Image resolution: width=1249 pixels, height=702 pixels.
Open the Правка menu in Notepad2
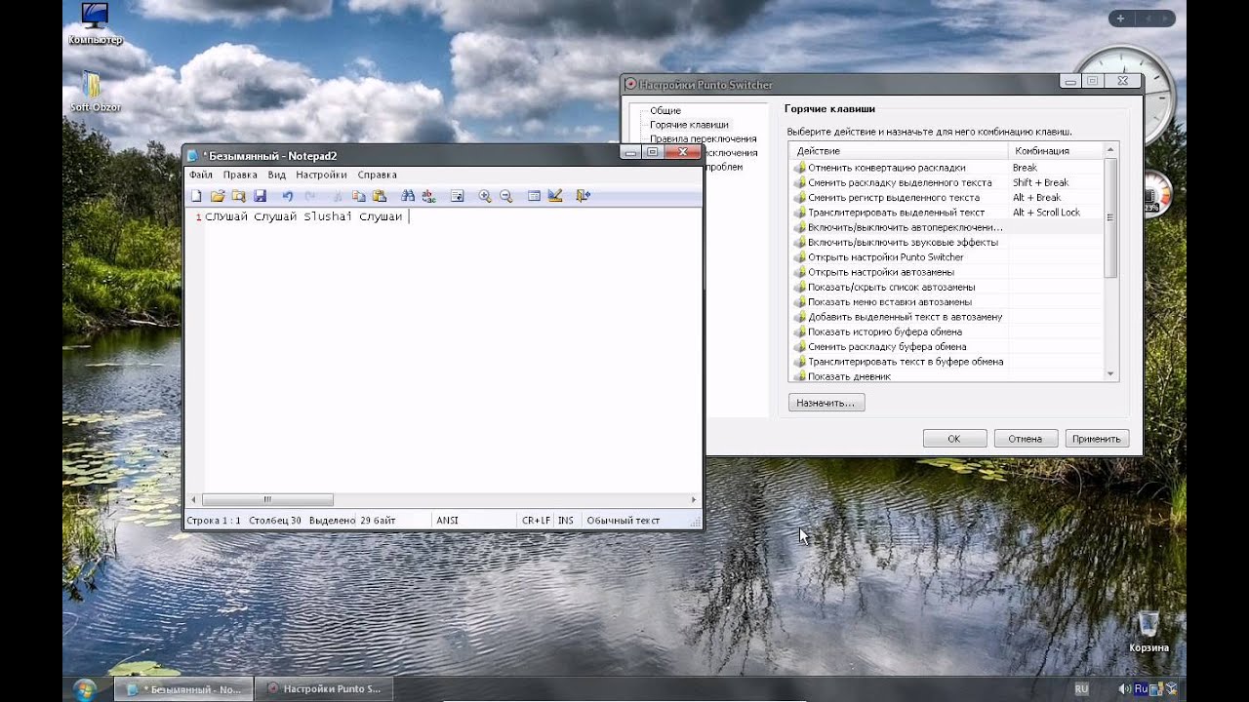[x=240, y=175]
